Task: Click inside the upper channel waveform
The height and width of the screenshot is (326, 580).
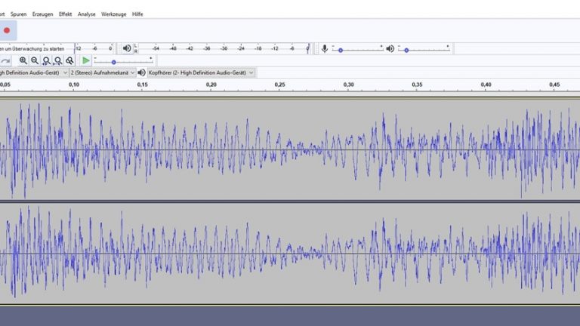Action: click(290, 149)
